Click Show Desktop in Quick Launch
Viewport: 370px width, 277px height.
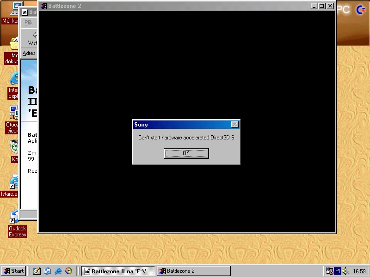[37, 271]
